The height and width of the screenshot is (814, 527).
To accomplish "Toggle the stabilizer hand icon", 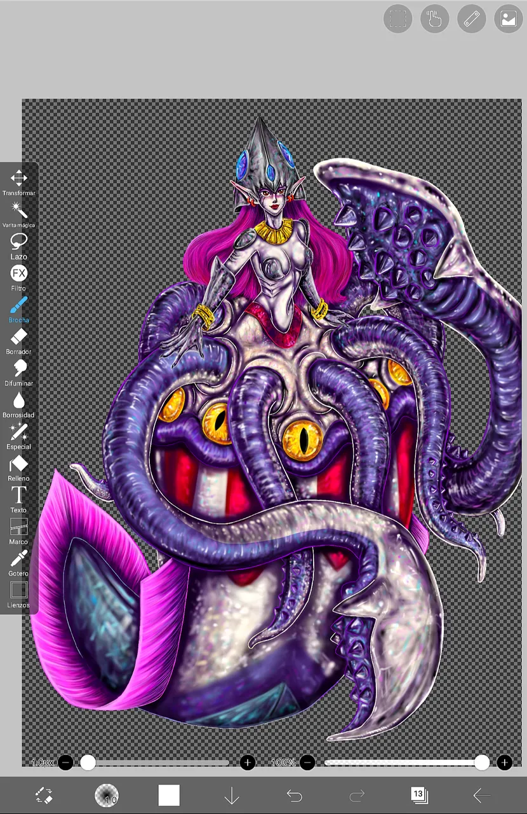I will pyautogui.click(x=435, y=19).
